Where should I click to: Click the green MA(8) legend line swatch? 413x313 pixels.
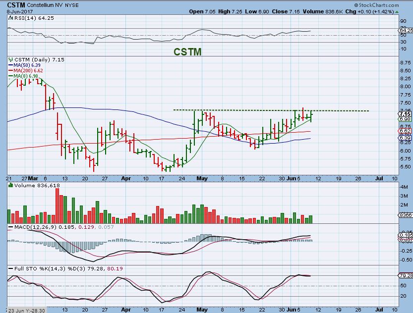click(11, 76)
